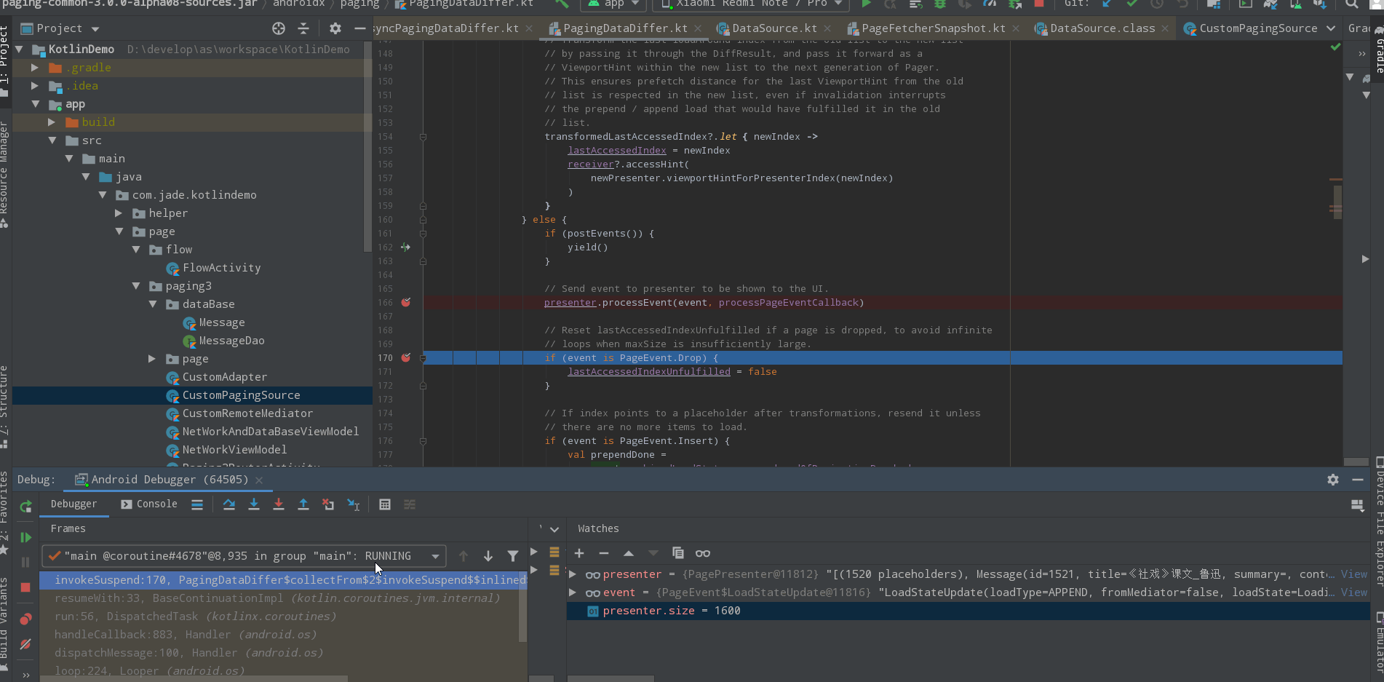Expand the build folder in Project tree
Screen dimensions: 1384x682
point(52,122)
